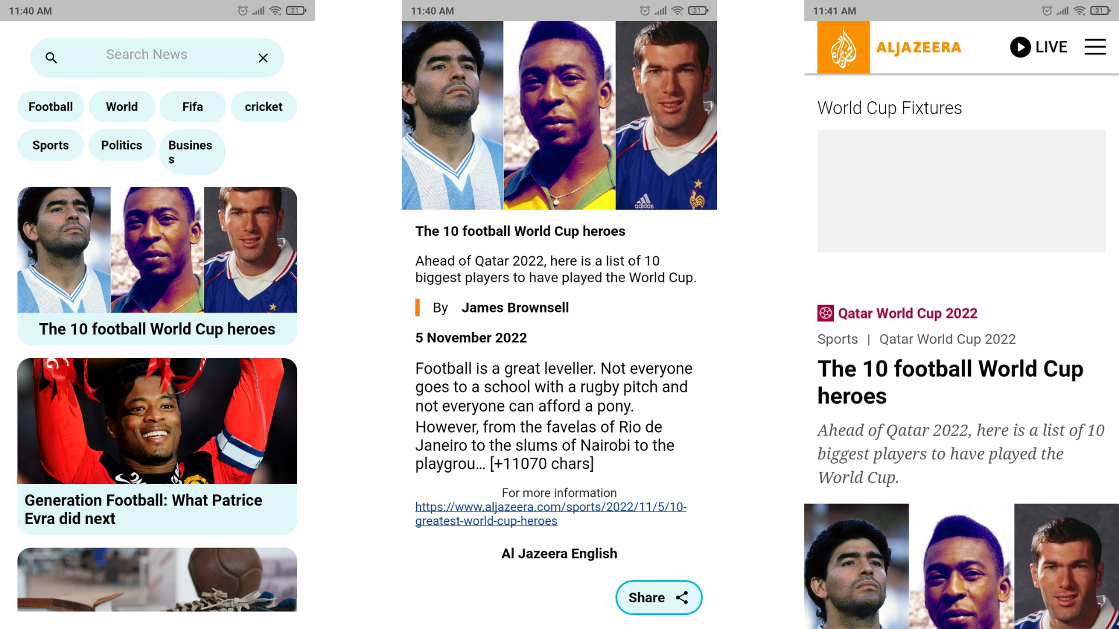This screenshot has height=629, width=1119.
Task: Click the Qatar World Cup 2022 category icon
Action: click(x=825, y=313)
